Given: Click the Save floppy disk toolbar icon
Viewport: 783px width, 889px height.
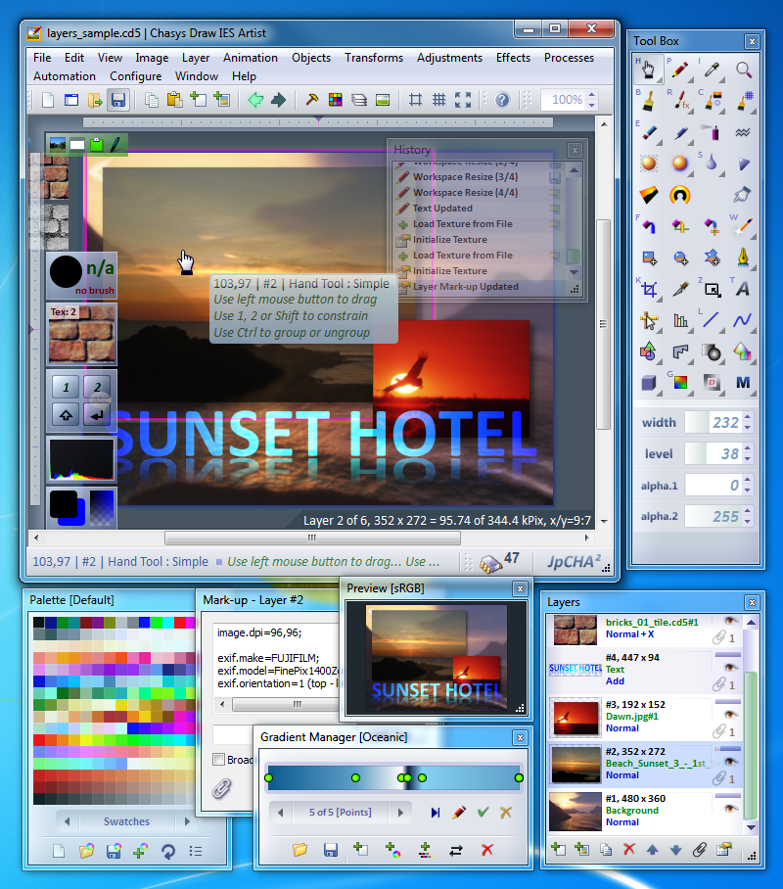Looking at the screenshot, I should point(117,100).
